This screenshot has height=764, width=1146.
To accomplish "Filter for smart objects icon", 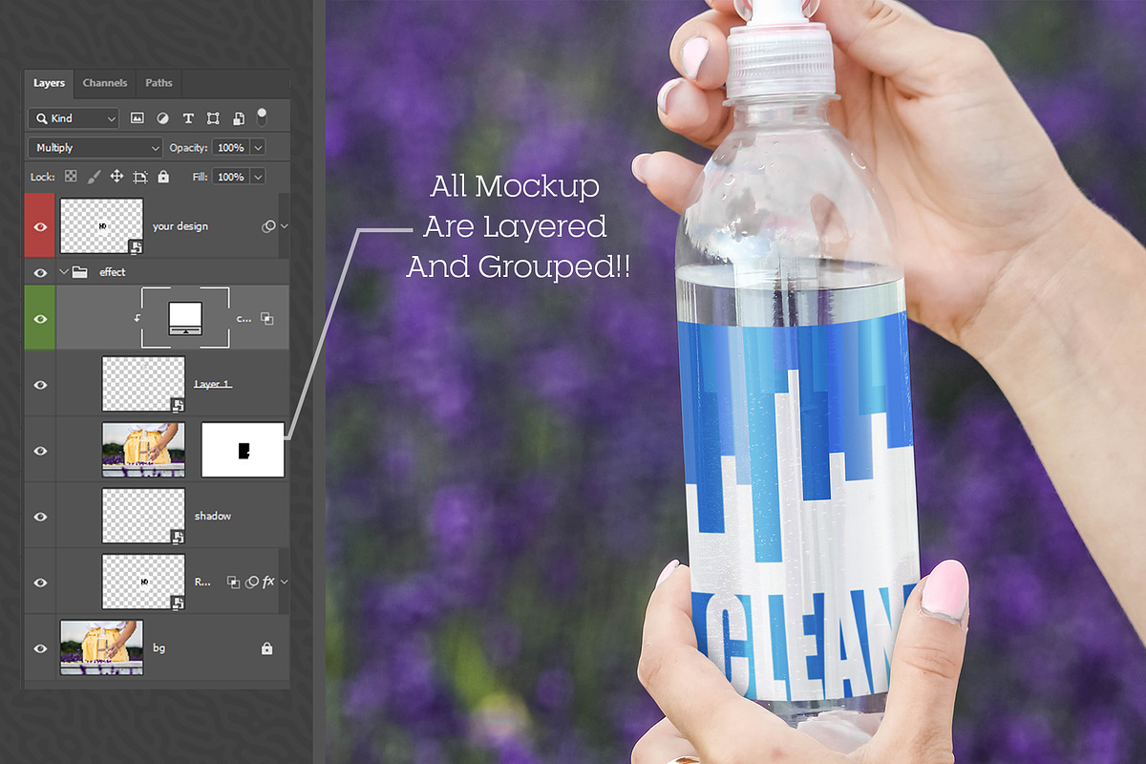I will click(239, 118).
